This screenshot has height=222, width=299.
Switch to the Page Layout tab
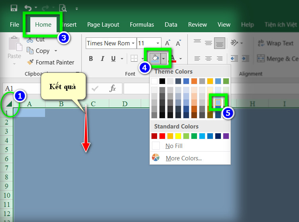click(x=103, y=25)
